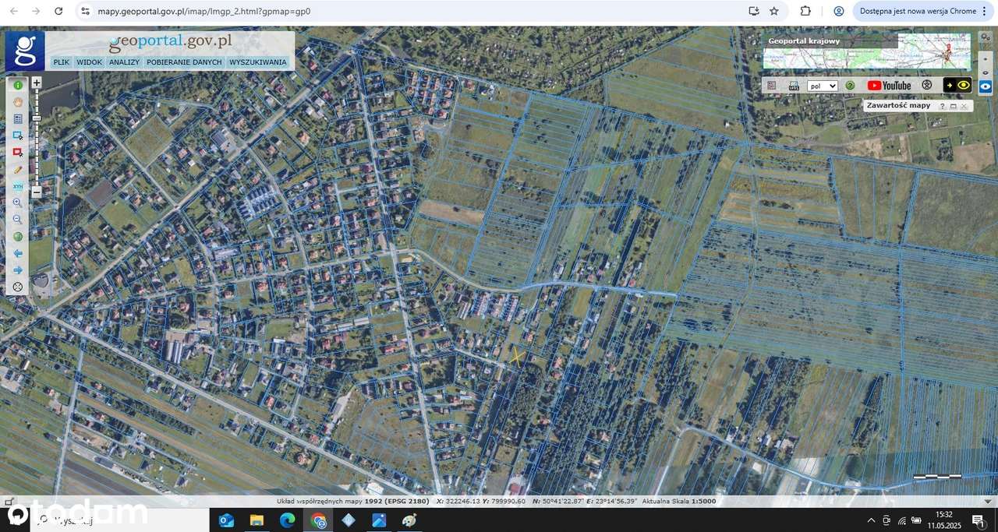Open the WYSZUKIWANIA menu

tap(258, 62)
